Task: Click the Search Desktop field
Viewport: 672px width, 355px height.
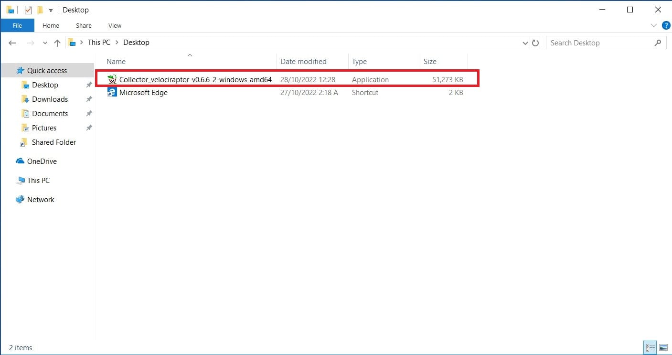Action: pyautogui.click(x=606, y=43)
